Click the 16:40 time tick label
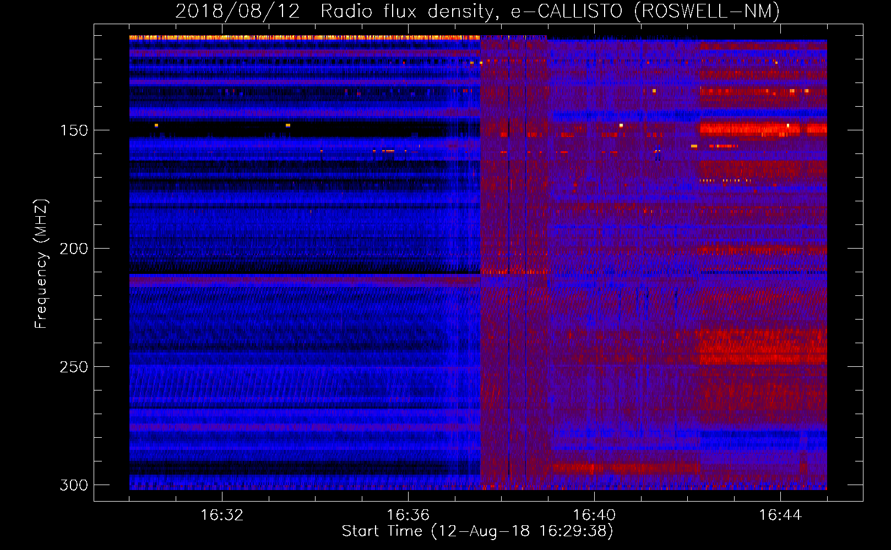This screenshot has height=550, width=891. [594, 515]
